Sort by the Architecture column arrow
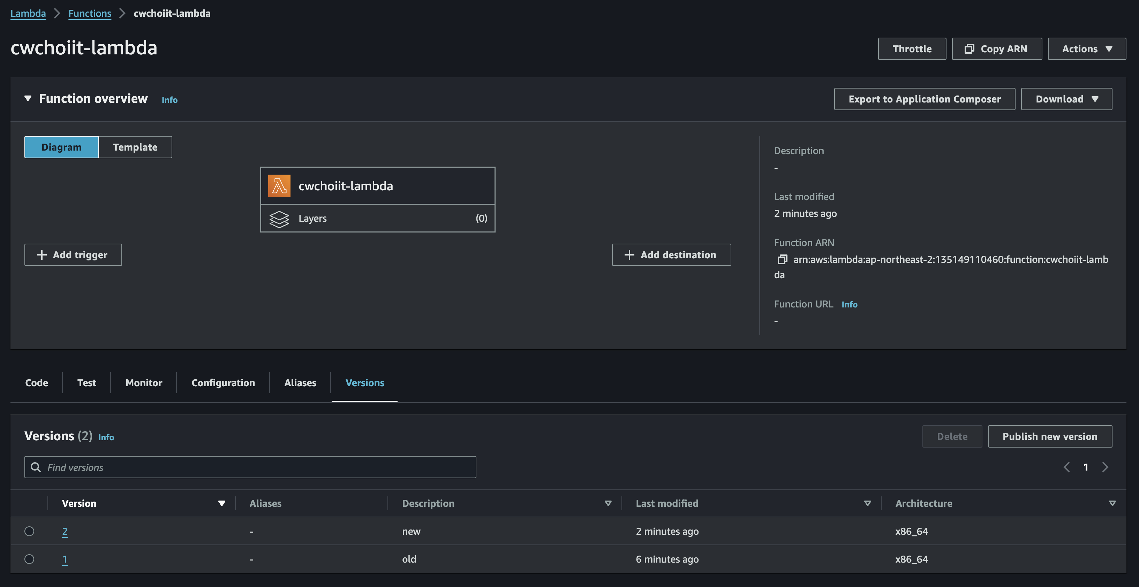1139x587 pixels. coord(1112,503)
